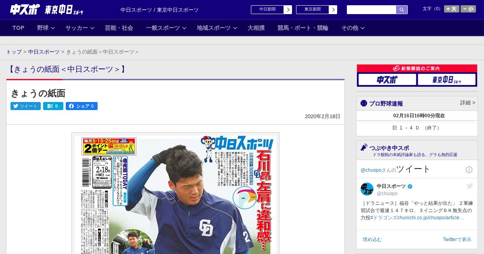Expand chevron beside 一般スポーツ
Viewport: 484px width, 254px height.
pos(184,28)
